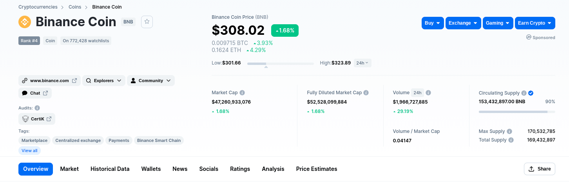Expand the Explorers dropdown

coord(104,81)
